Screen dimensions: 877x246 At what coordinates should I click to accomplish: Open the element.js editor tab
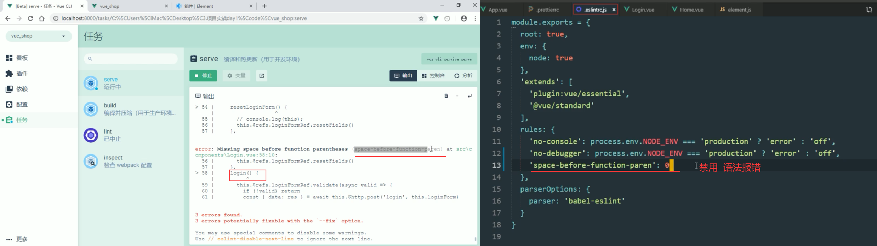(739, 10)
